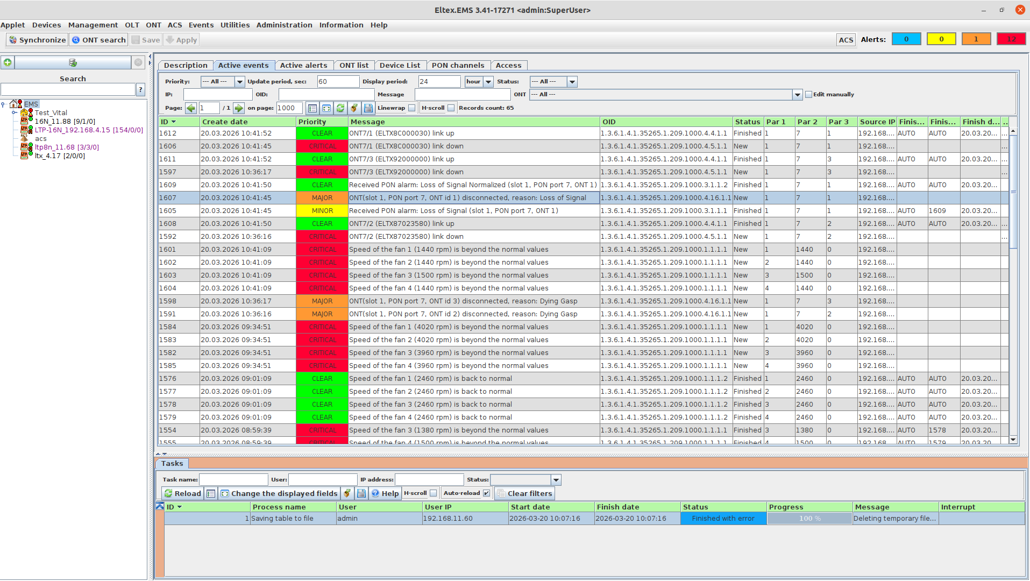Click the package export icon in Tasks toolbar
This screenshot has width=1030, height=581.
point(347,493)
